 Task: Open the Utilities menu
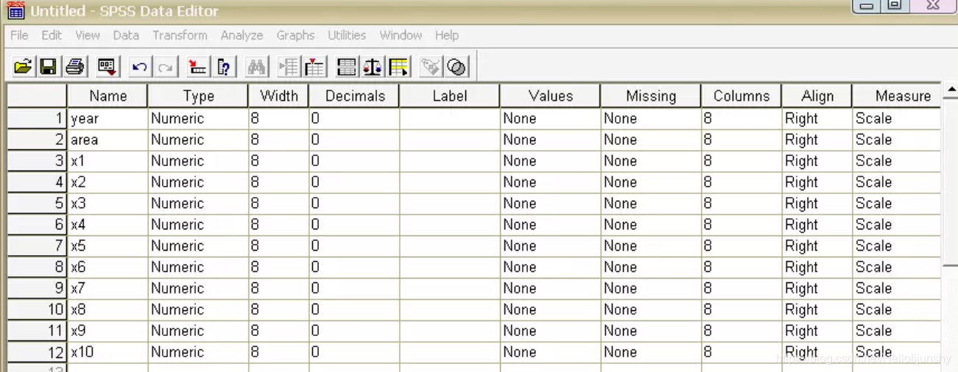coord(347,35)
